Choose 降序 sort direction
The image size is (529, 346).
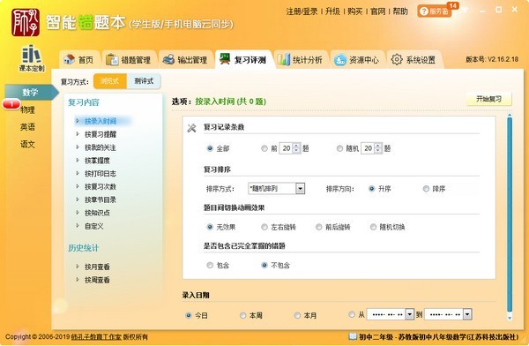(x=426, y=189)
